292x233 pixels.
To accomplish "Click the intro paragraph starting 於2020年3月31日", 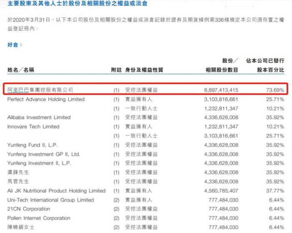I will 146,24.
